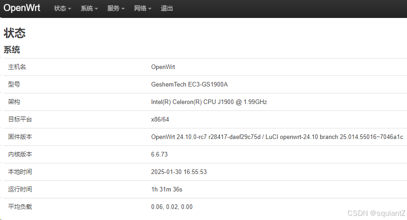Screen dimensions: 407x220
Task: Click the 目标平台 row label
Action: click(x=20, y=119)
